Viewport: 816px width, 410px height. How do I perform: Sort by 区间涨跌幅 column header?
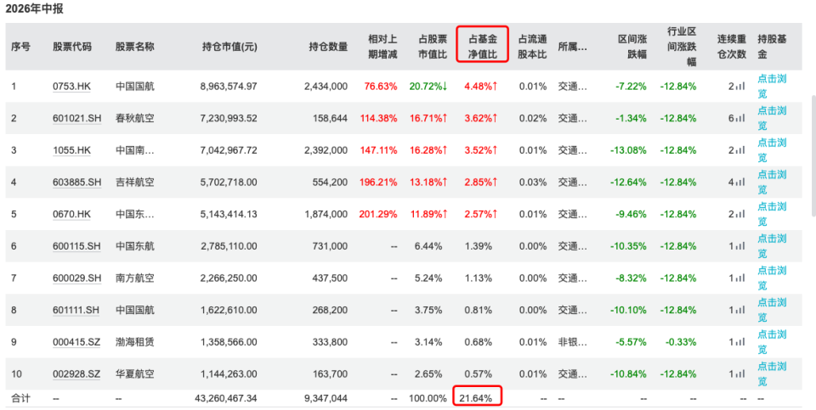pyautogui.click(x=632, y=47)
